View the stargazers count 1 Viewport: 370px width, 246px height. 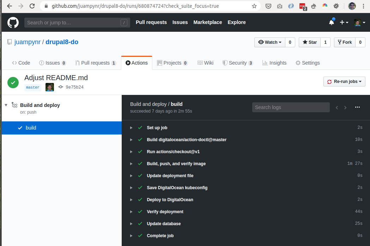click(x=326, y=42)
